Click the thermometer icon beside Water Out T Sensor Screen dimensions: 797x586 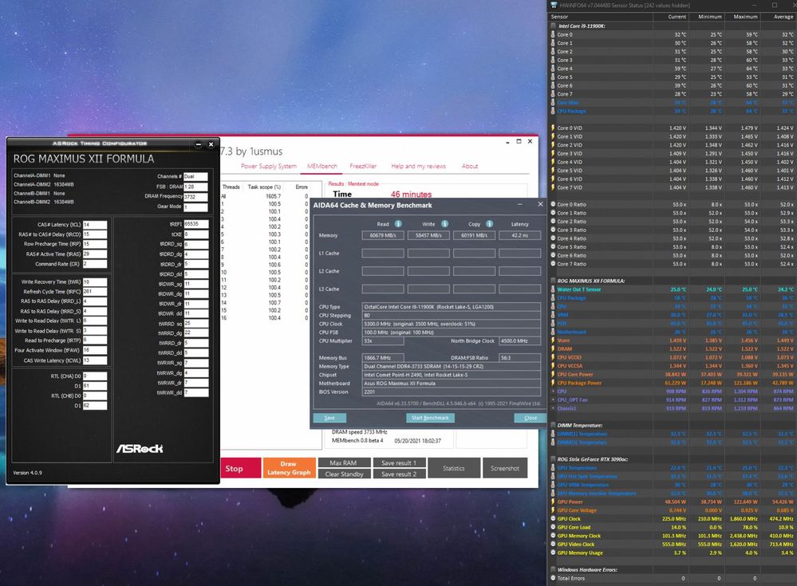[553, 289]
